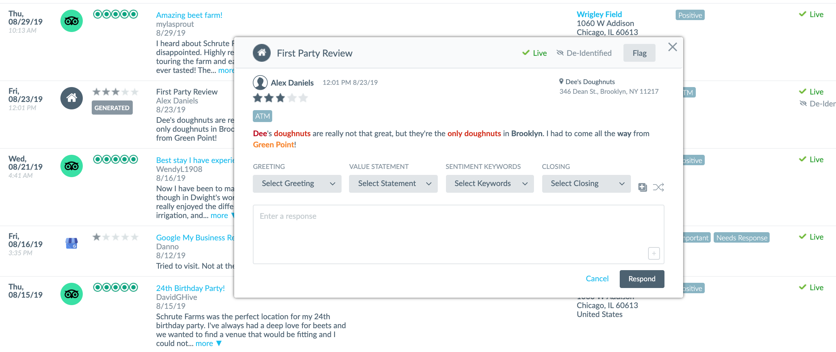Close the First Party Review dialog
This screenshot has height=352, width=836.
tap(673, 47)
